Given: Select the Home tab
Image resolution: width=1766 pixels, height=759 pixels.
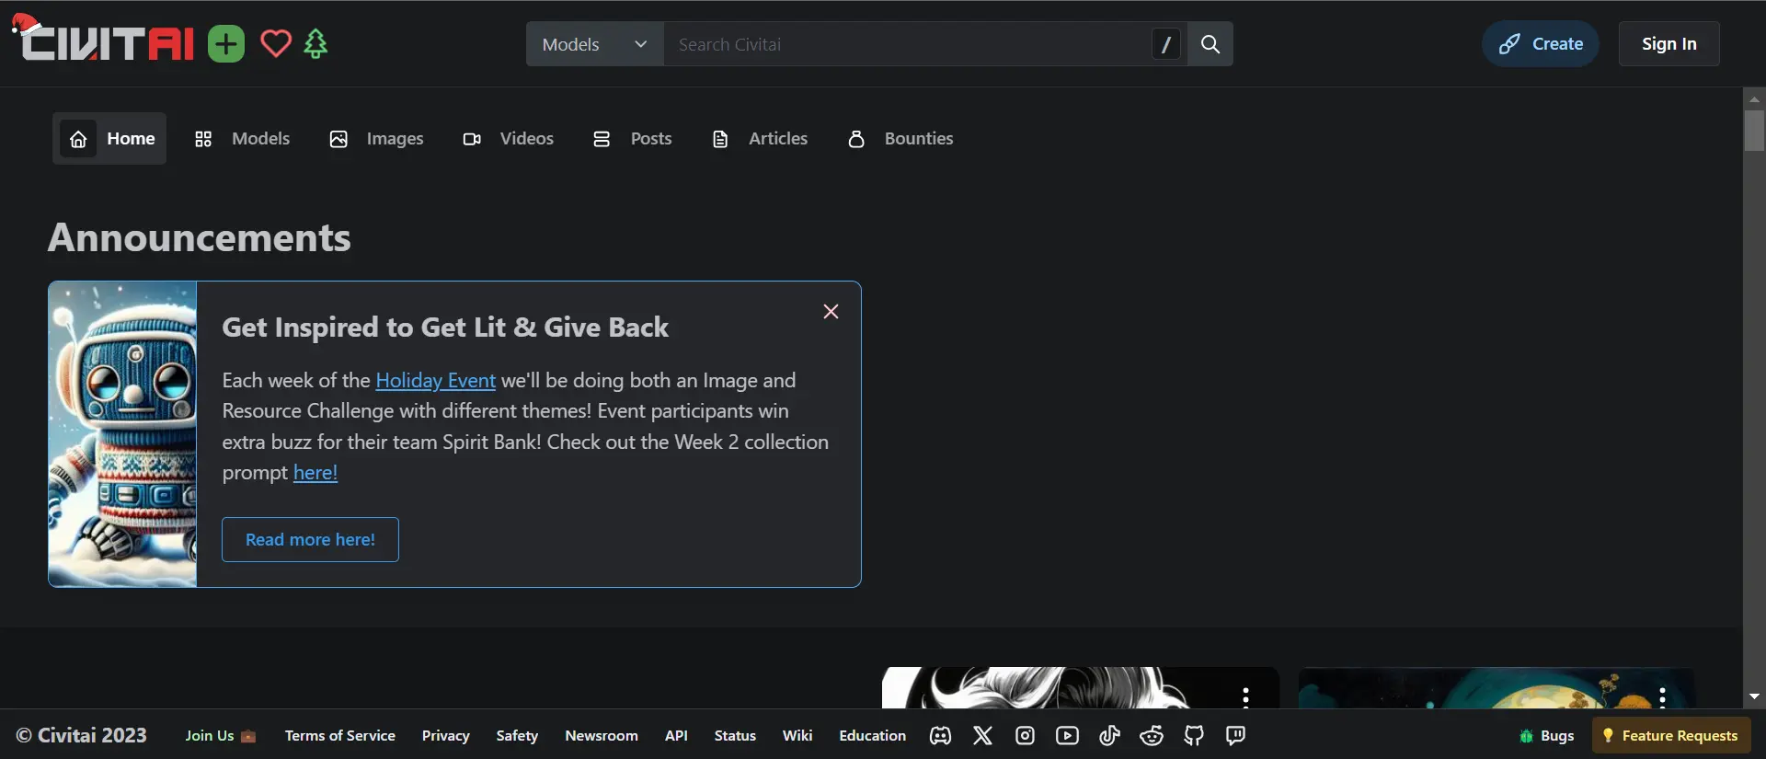Looking at the screenshot, I should click(109, 138).
